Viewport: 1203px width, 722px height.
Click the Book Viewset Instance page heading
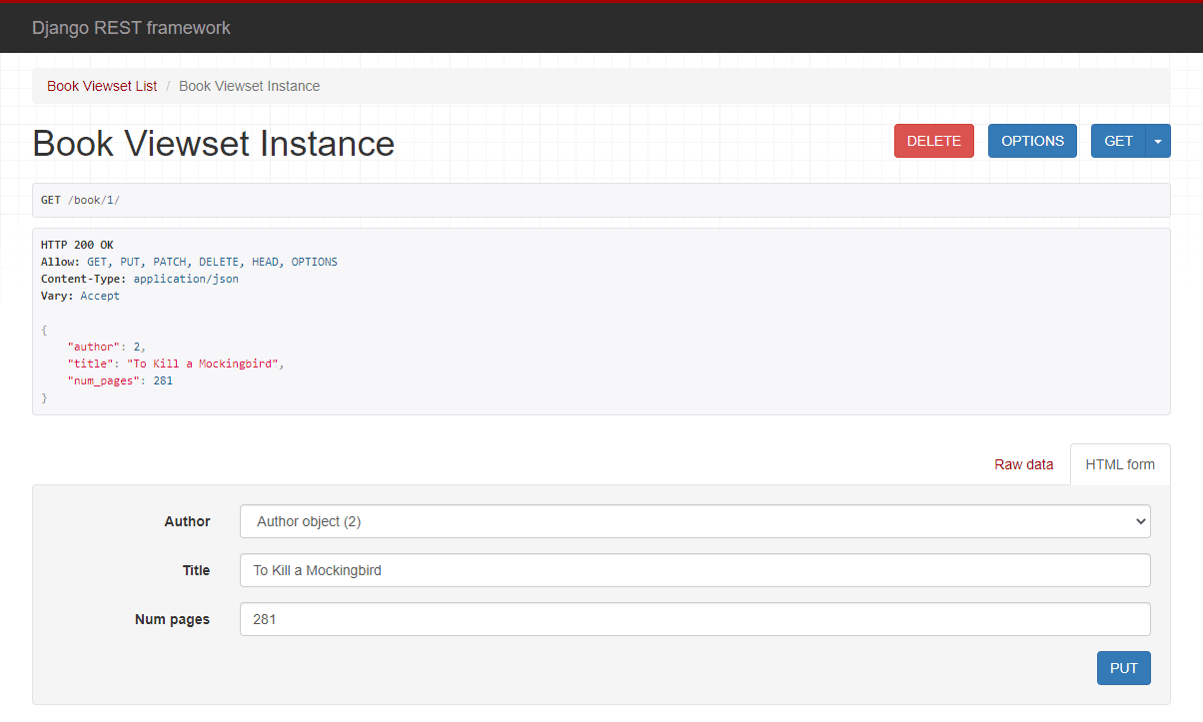pyautogui.click(x=213, y=143)
